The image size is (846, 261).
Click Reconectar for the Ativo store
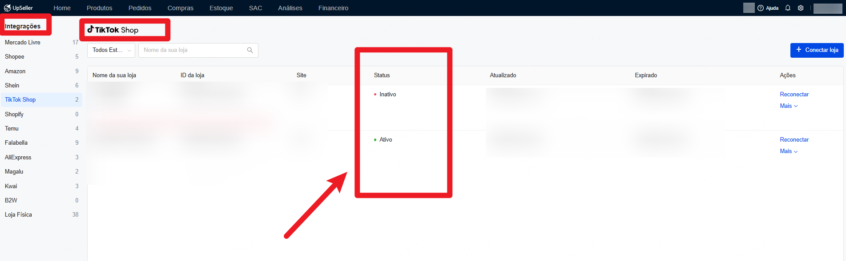pos(794,139)
